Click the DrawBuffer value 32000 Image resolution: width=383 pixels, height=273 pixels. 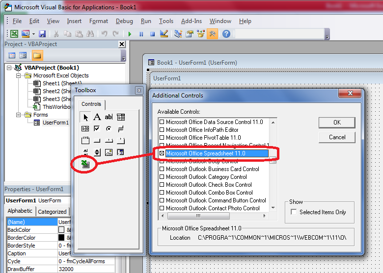coord(66,269)
